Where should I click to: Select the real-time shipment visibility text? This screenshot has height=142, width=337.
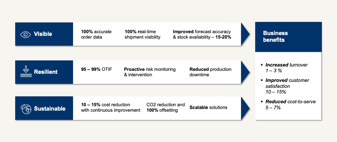[x=143, y=34]
